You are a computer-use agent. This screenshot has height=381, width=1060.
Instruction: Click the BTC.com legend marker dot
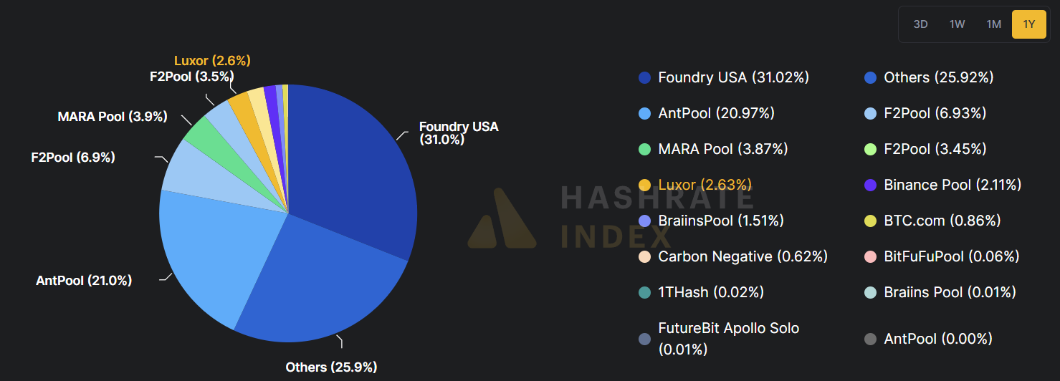click(871, 221)
